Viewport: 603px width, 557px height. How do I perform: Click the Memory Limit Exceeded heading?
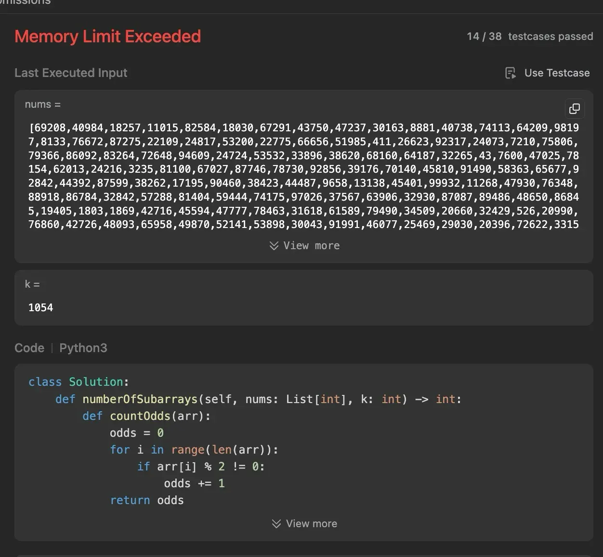[107, 36]
